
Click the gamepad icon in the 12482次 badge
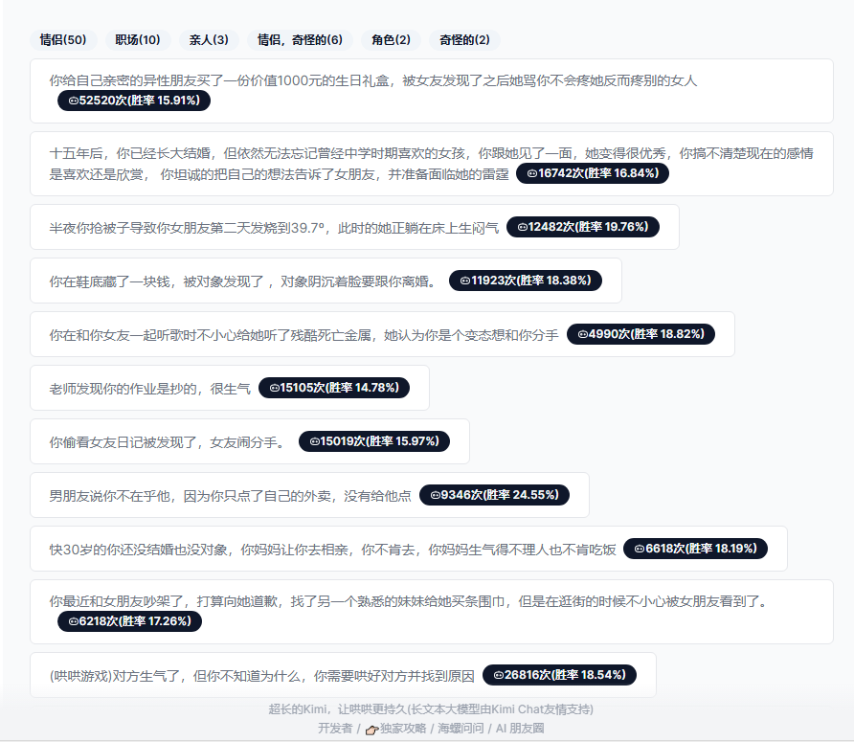[x=523, y=227]
